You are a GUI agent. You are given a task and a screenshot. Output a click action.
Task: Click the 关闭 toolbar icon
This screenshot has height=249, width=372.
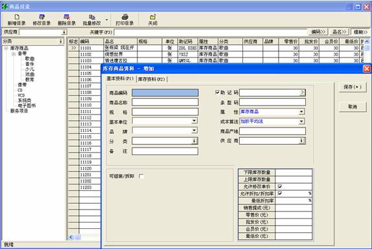point(153,17)
